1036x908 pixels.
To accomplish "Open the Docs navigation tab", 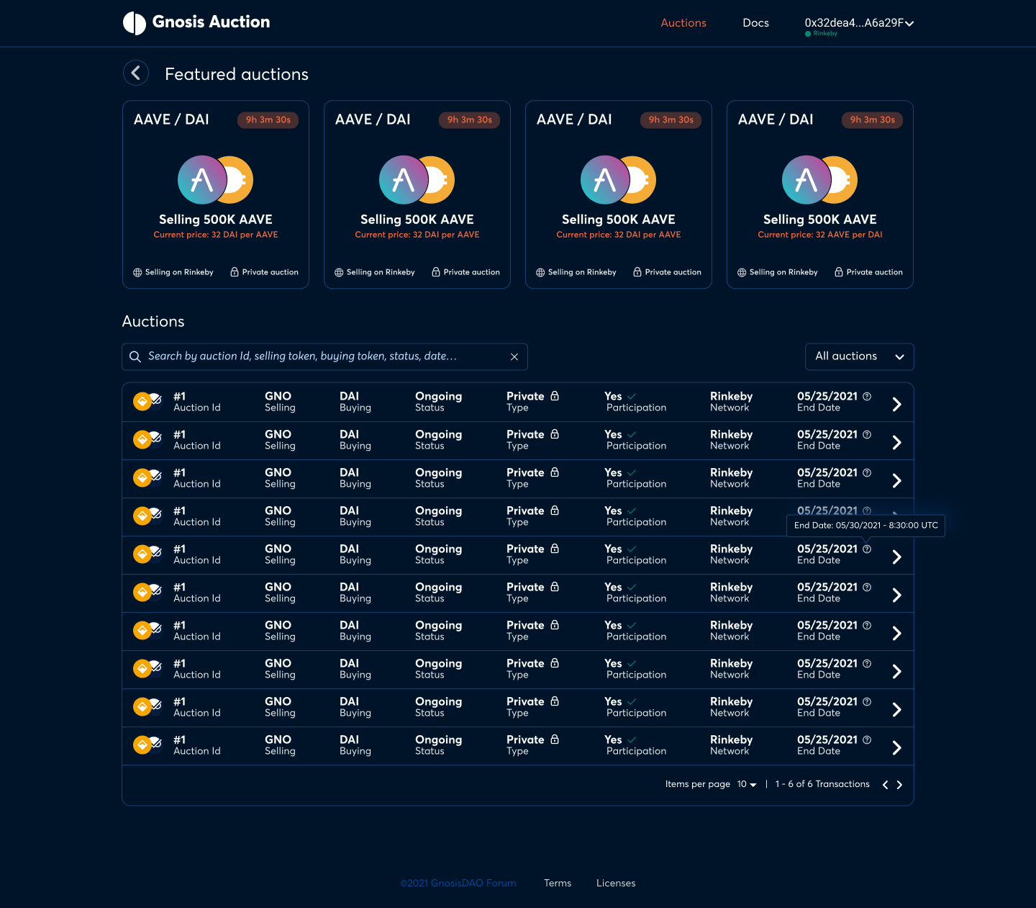I will (x=755, y=23).
